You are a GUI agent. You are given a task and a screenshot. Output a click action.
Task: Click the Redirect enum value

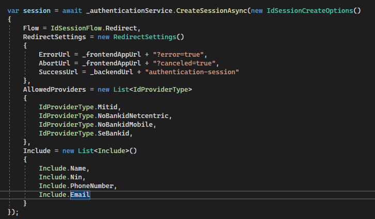tap(121, 28)
